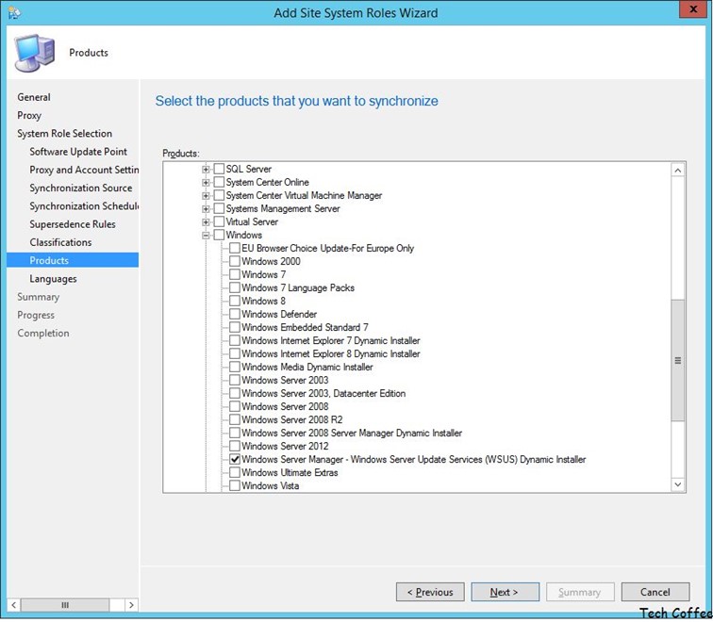Check the Windows Defender checkbox
This screenshot has height=622, width=713.
235,314
